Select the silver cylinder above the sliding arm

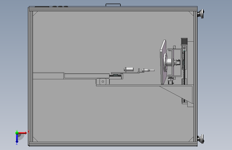[x=129, y=69]
